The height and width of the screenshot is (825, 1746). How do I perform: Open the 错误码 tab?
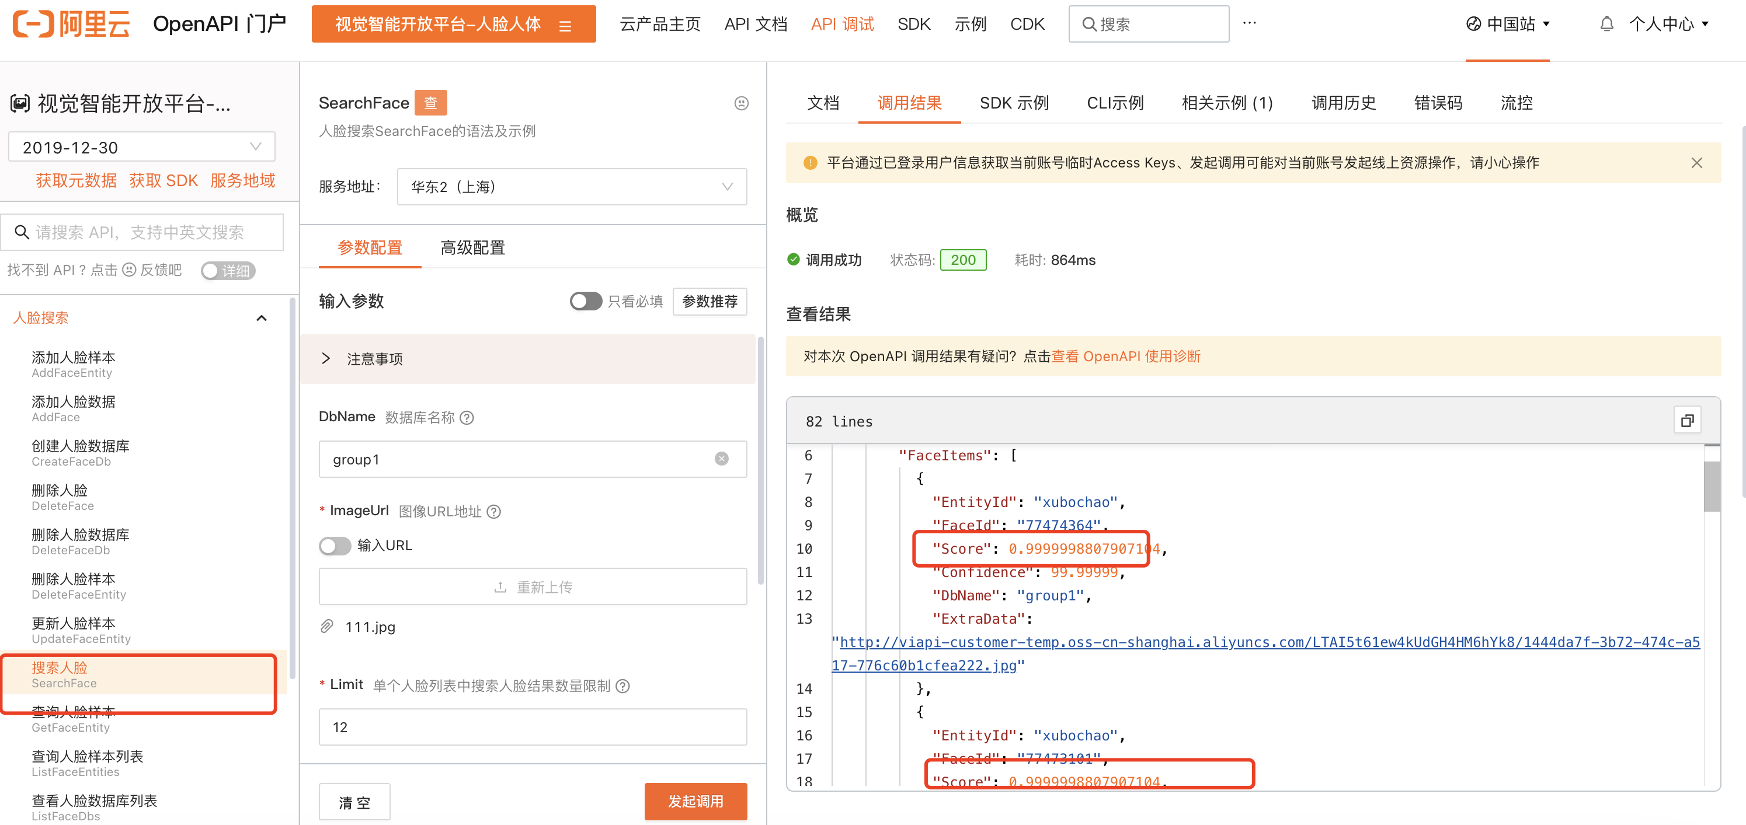coord(1437,103)
